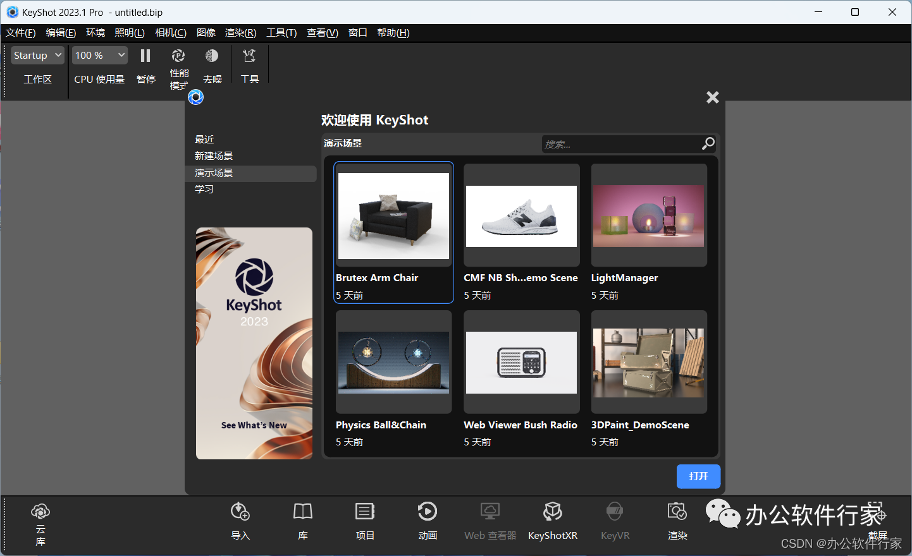The image size is (912, 556).
Task: Open the CPU usage percentage dropdown
Action: 99,55
